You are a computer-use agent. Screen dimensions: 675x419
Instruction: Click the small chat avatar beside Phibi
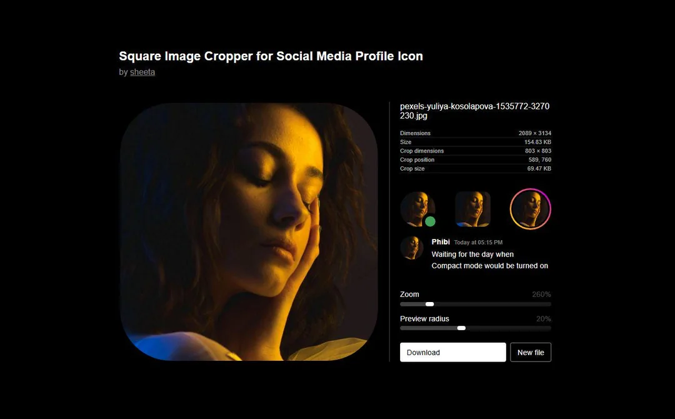point(412,248)
